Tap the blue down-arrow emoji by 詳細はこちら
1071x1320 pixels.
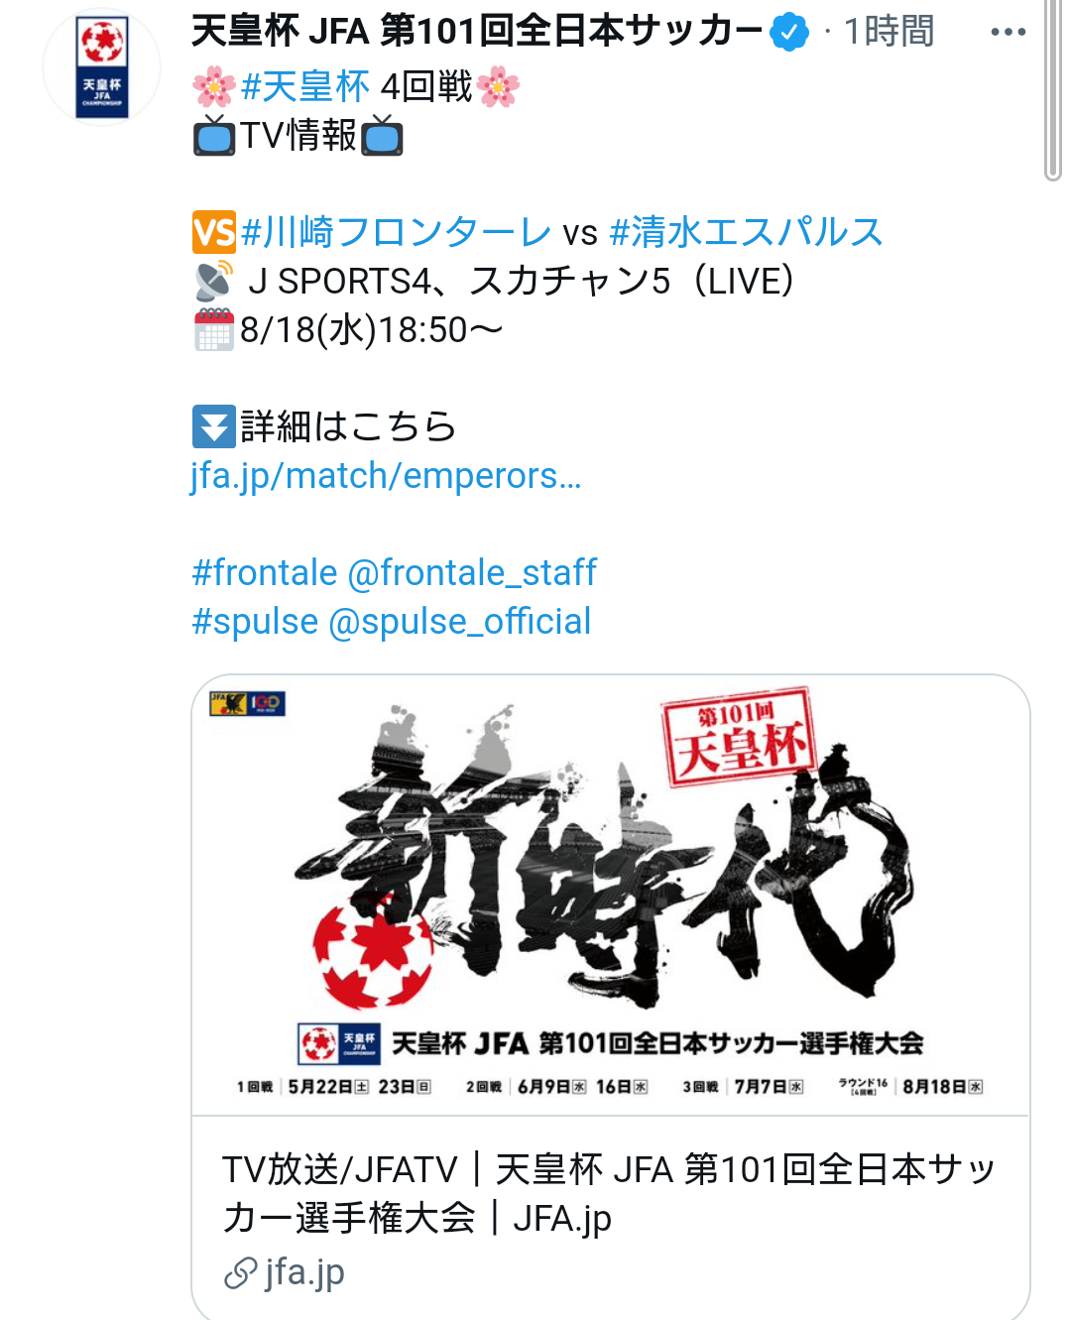214,426
